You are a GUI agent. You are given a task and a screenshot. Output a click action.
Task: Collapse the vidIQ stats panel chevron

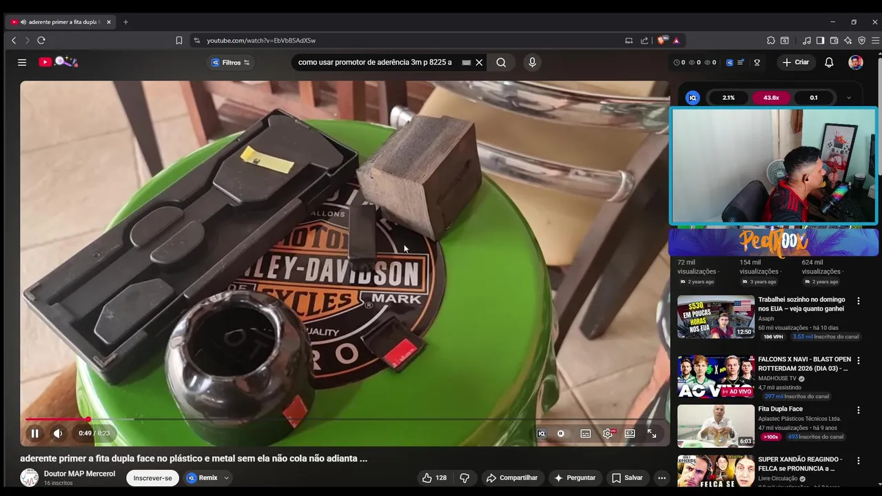[x=848, y=98]
